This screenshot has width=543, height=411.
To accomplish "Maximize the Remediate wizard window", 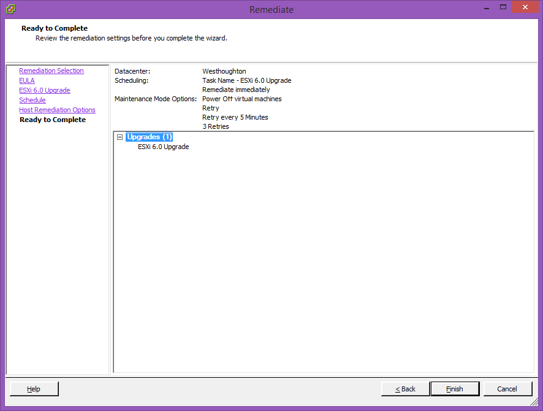I will pyautogui.click(x=503, y=7).
